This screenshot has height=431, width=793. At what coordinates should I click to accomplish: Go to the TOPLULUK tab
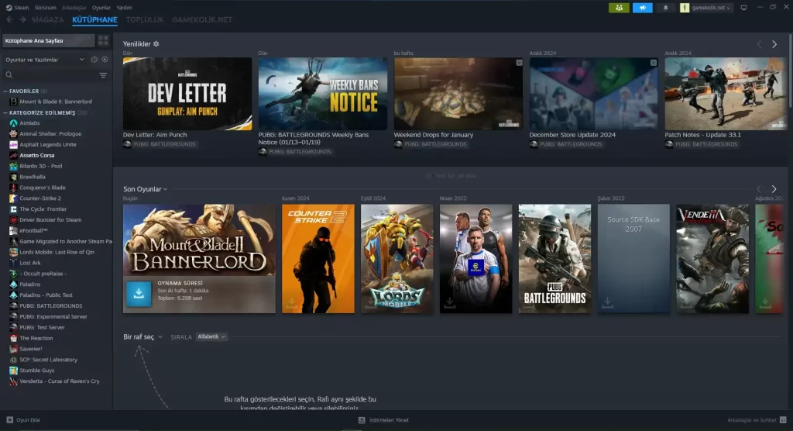point(145,19)
